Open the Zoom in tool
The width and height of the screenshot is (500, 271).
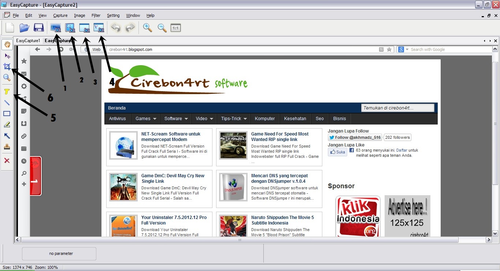(147, 27)
